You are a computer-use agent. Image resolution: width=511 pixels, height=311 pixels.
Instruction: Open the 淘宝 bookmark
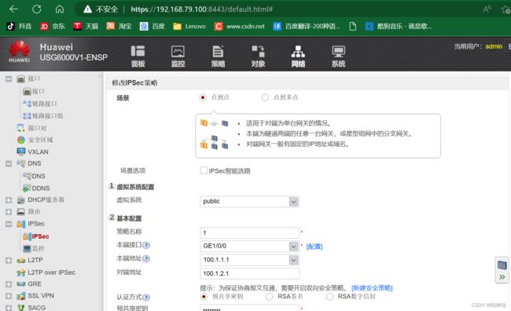(119, 27)
